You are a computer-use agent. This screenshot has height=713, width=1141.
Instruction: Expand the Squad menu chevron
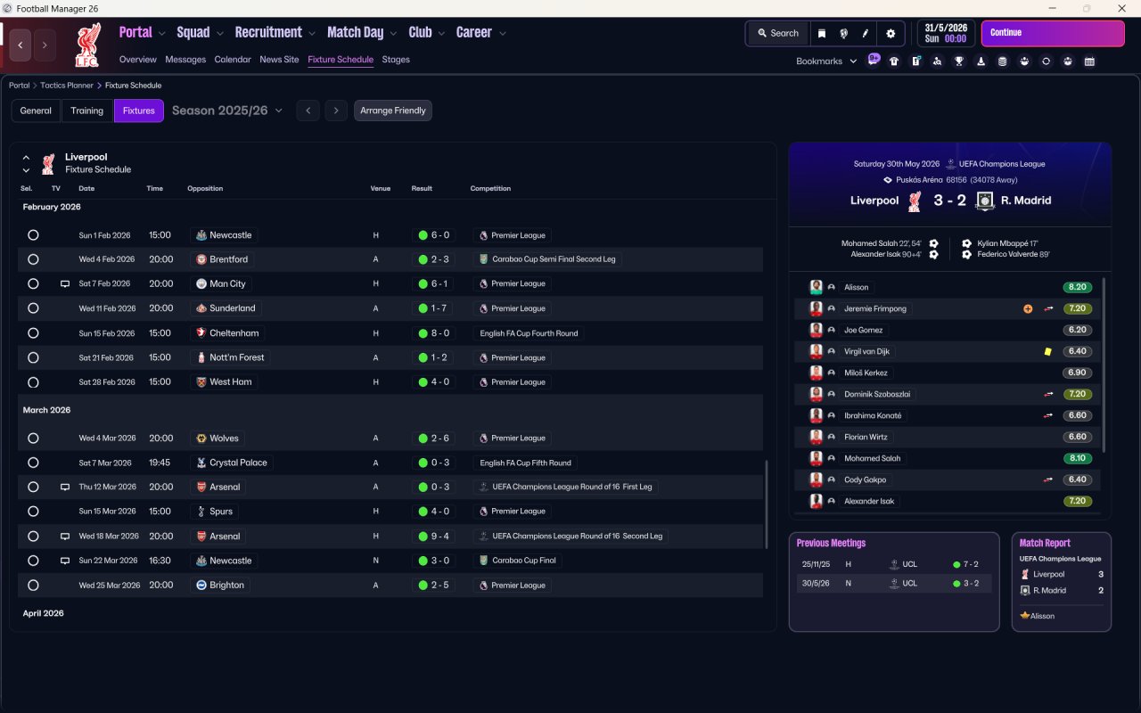click(x=220, y=34)
